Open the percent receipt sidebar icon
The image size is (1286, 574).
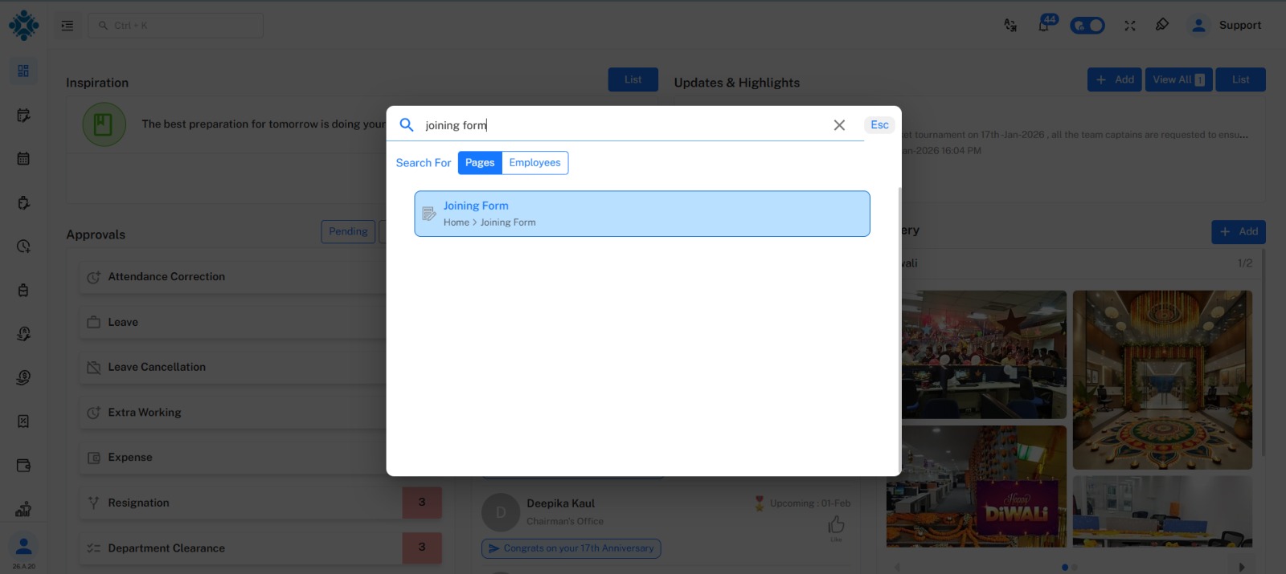coord(23,421)
